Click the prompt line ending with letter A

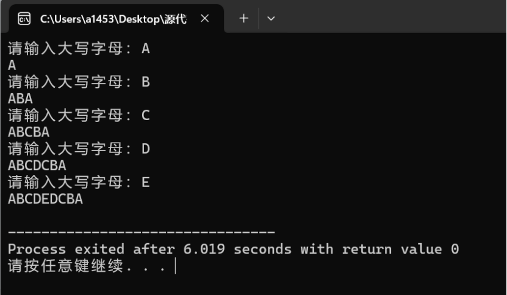point(78,49)
